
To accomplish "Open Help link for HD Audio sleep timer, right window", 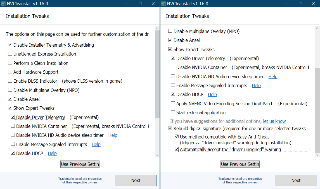I will [273, 76].
